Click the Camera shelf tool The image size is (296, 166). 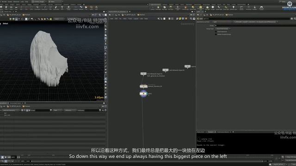coord(153,8)
